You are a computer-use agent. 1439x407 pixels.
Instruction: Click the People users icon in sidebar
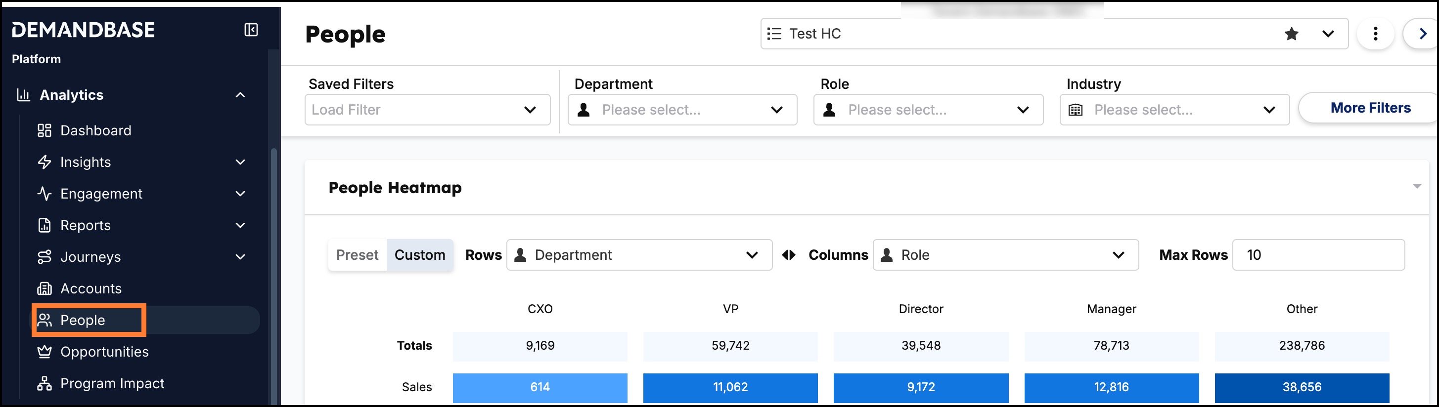(44, 320)
